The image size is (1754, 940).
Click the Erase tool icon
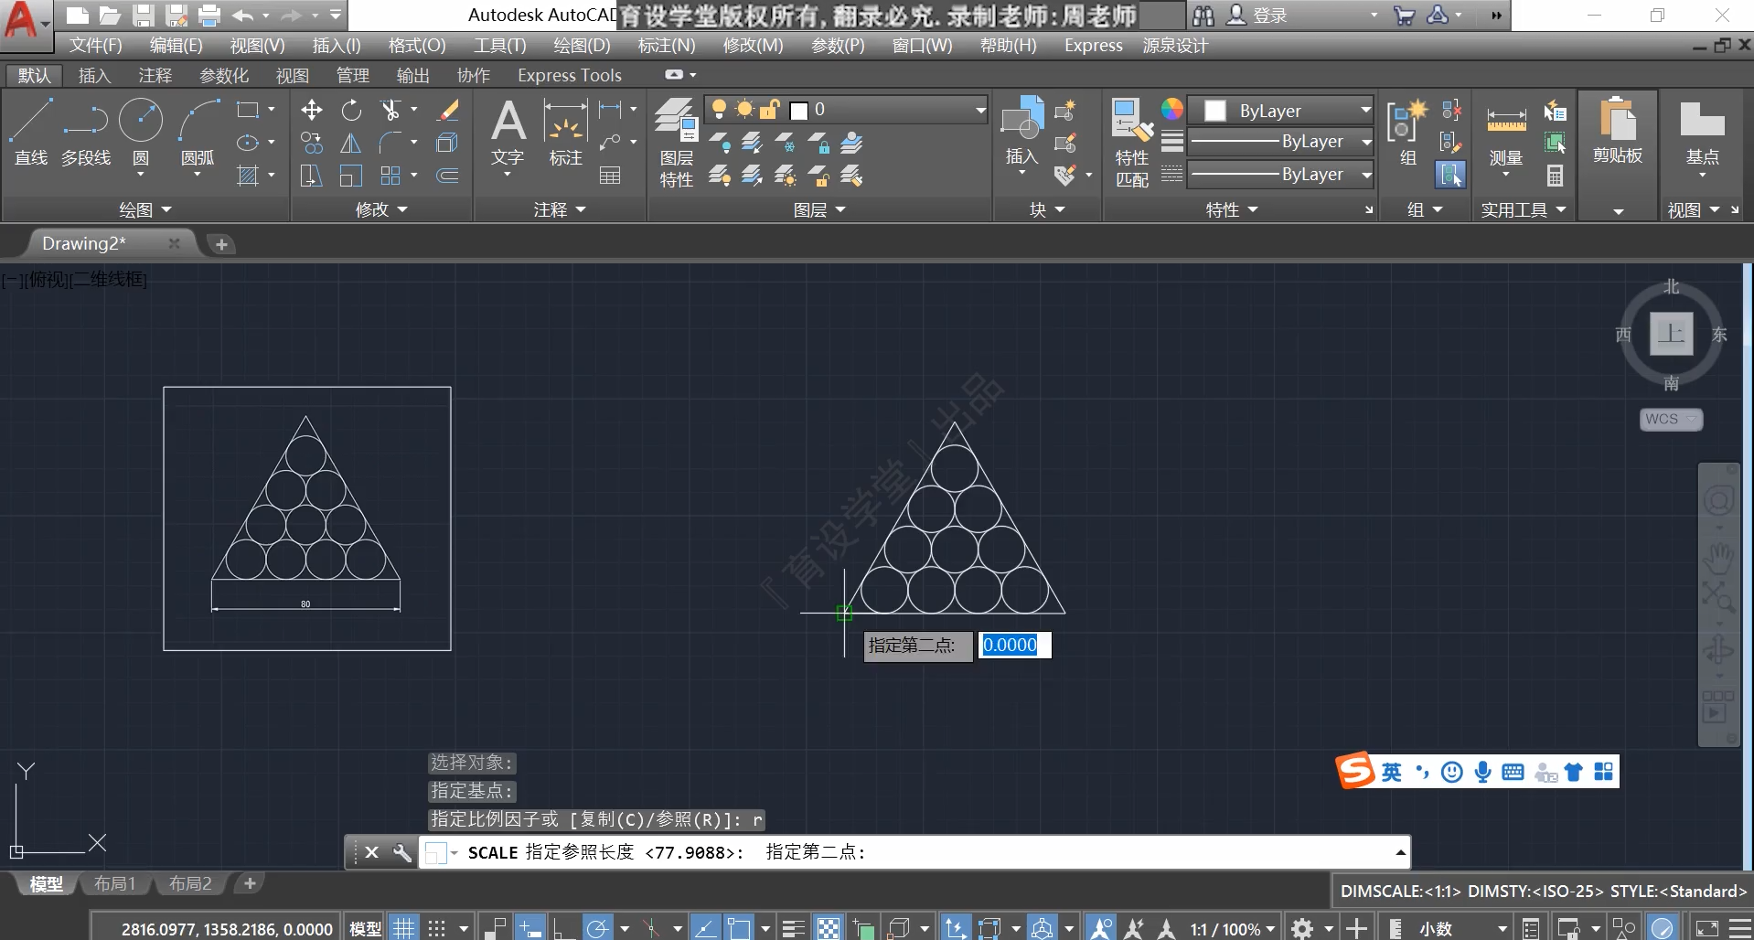coord(447,111)
